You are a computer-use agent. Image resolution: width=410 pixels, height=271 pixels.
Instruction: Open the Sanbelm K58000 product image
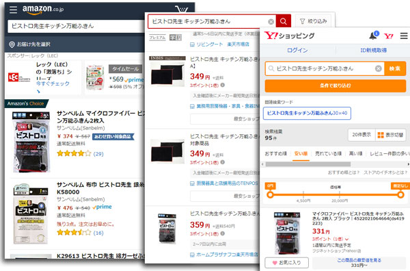pos(31,214)
